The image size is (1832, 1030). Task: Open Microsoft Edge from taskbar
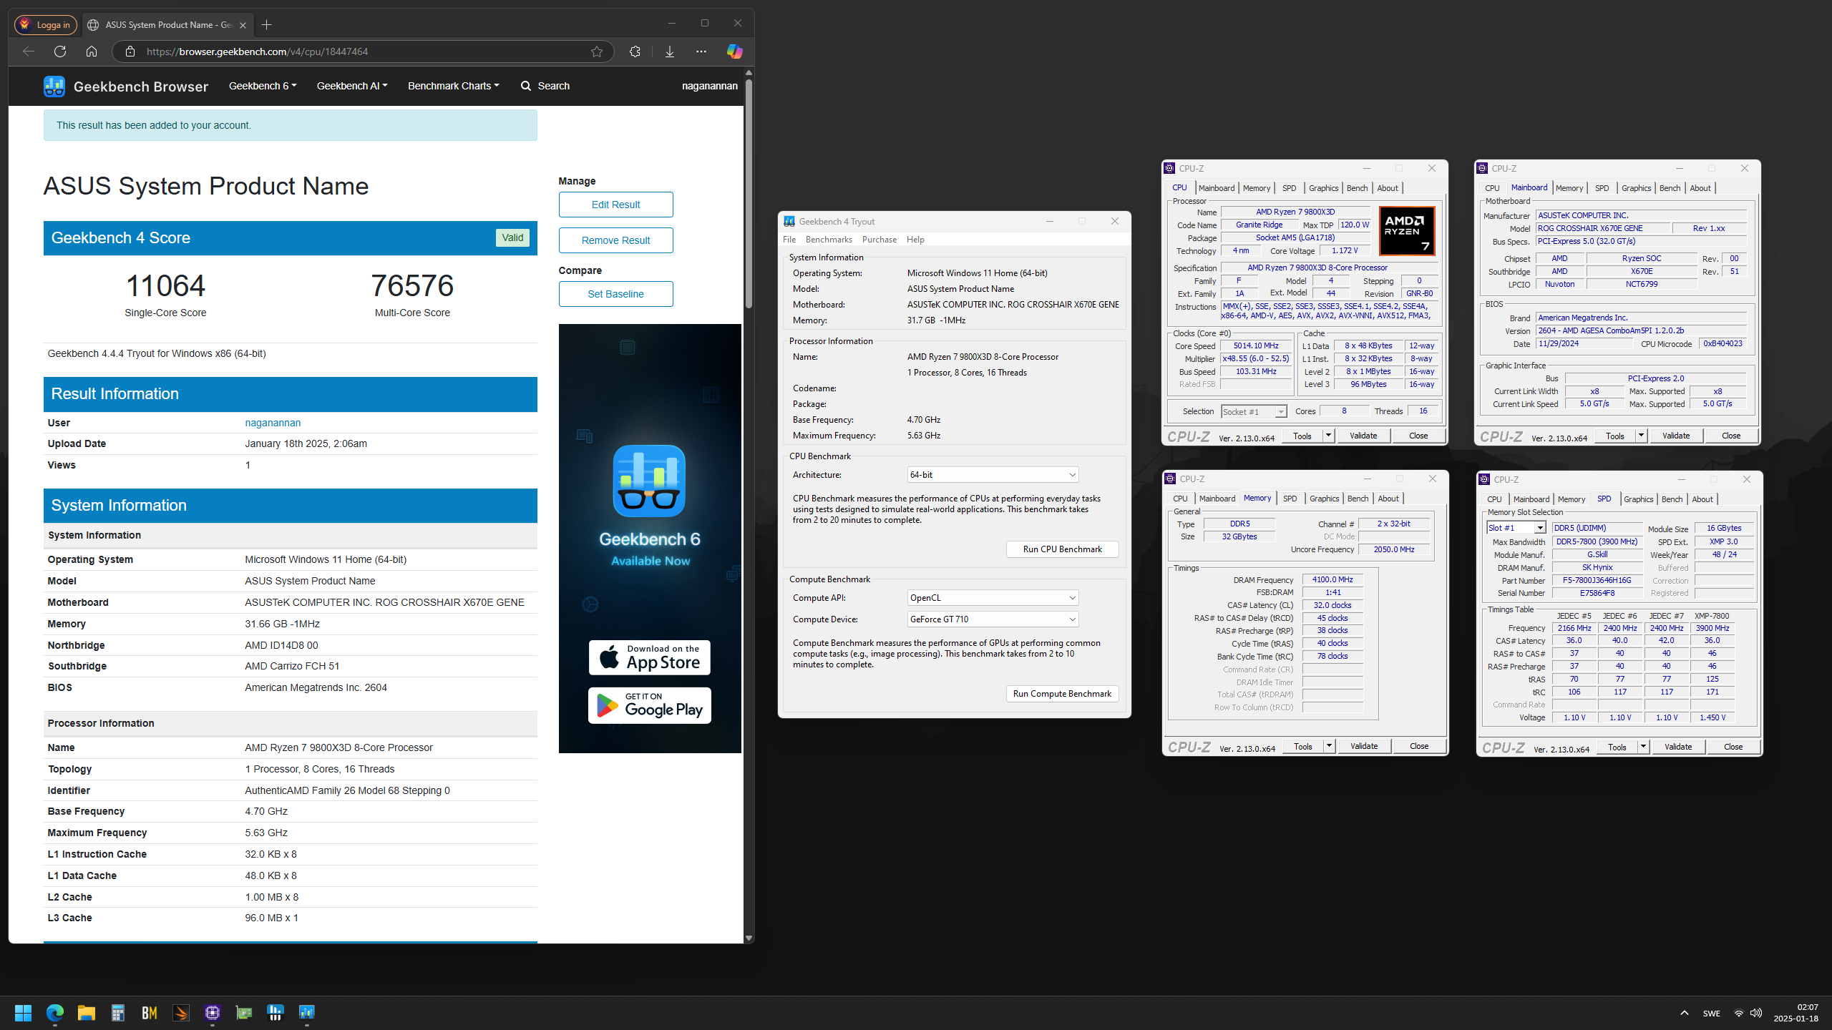[55, 1012]
